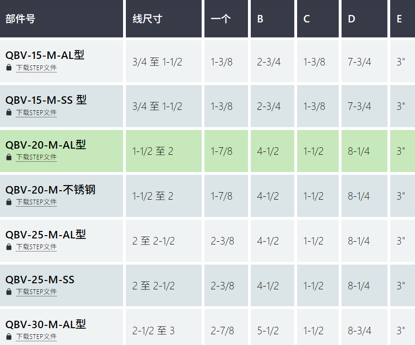
Task: Download STEP file for QBV-25-M-AL型
Action: pos(36,247)
